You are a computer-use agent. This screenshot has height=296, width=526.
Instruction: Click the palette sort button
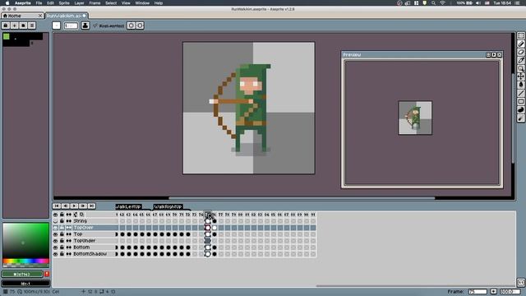click(x=15, y=25)
